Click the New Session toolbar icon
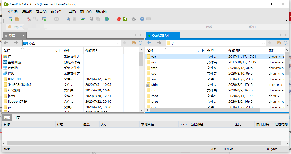This screenshot has height=154, width=291. coord(11,19)
